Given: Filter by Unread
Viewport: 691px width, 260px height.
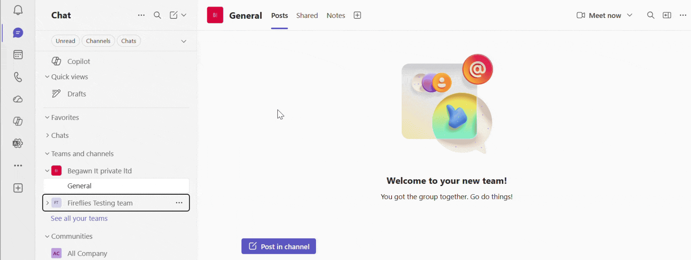Looking at the screenshot, I should [66, 41].
